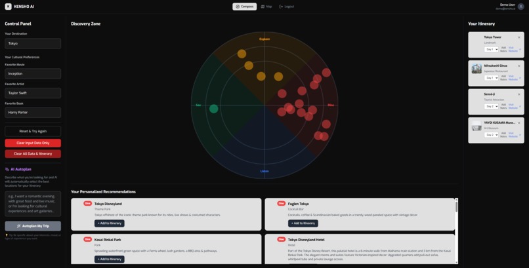Click Add Notes on the Mitsukoshi Ginza card

pos(503,78)
